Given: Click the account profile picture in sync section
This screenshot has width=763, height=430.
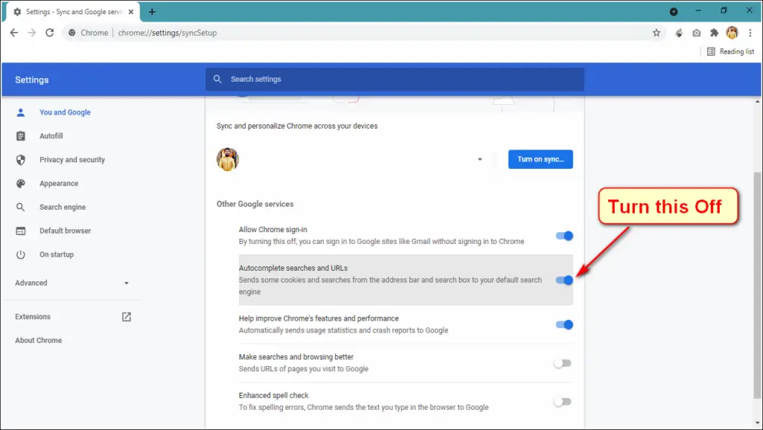Looking at the screenshot, I should [227, 159].
